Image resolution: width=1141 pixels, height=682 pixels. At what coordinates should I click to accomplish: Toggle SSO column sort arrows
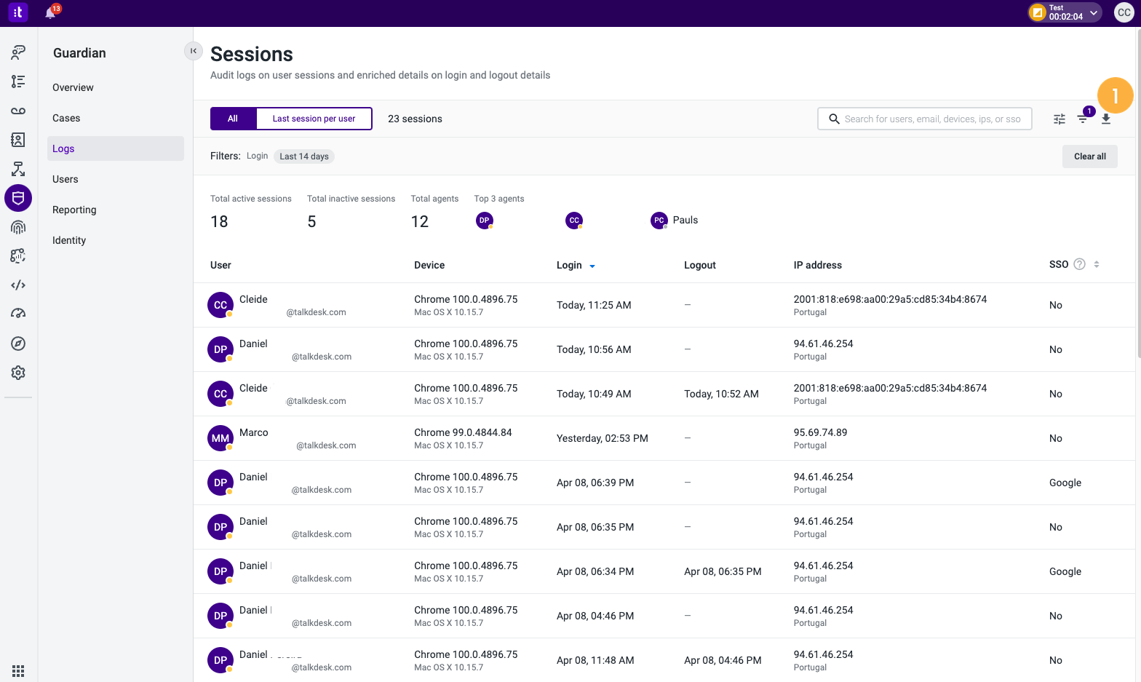coord(1097,264)
